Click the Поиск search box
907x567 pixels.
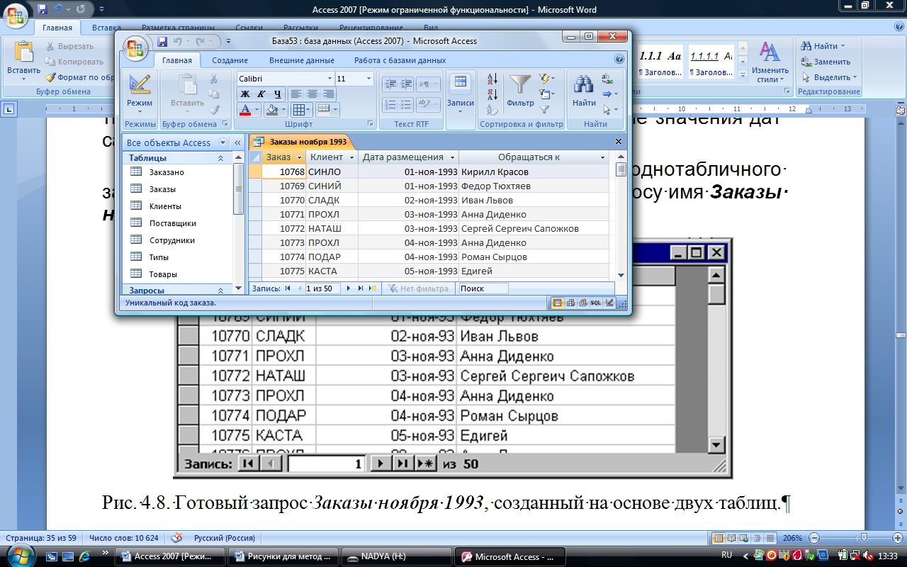click(483, 288)
